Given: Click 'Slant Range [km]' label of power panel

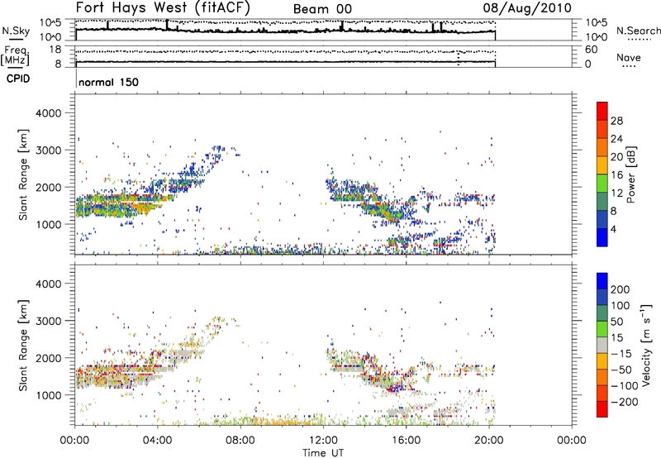Looking at the screenshot, I should (23, 174).
